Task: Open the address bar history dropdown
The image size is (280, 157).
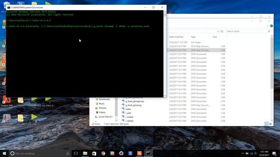Action: click(218, 31)
